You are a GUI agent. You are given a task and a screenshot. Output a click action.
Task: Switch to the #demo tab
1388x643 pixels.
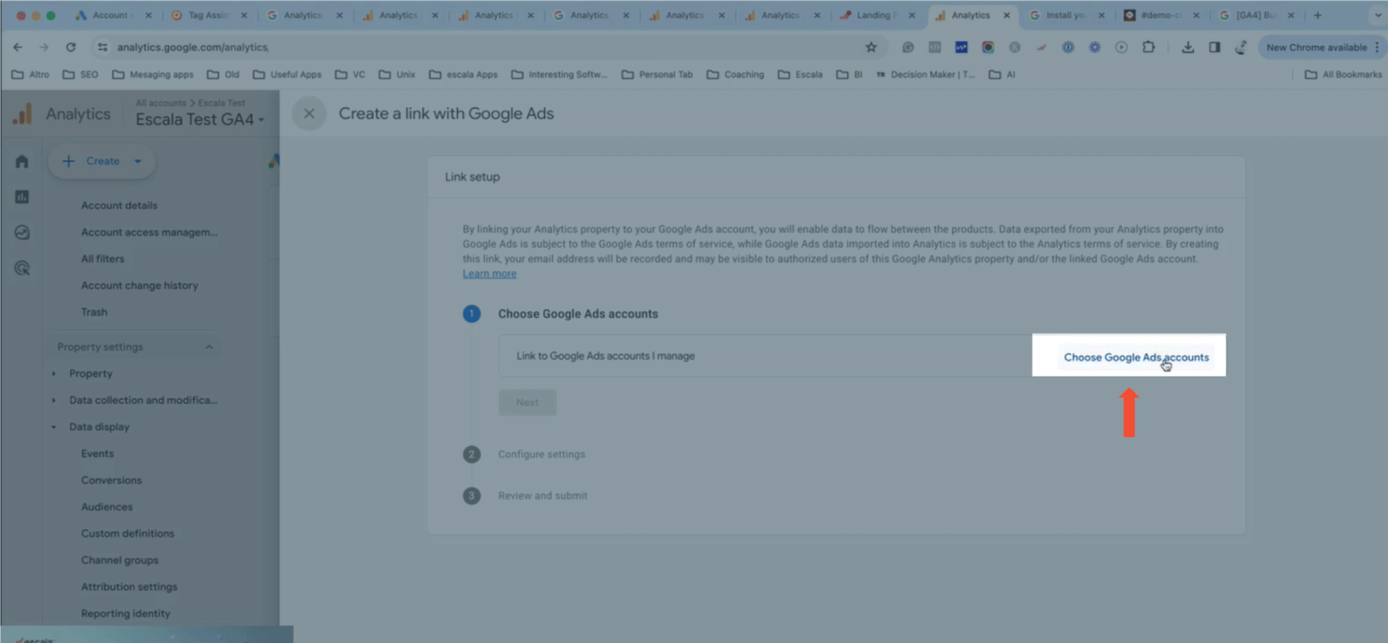point(1161,15)
